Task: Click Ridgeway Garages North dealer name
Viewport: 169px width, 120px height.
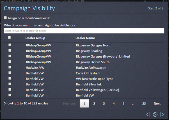Action: (x=93, y=45)
